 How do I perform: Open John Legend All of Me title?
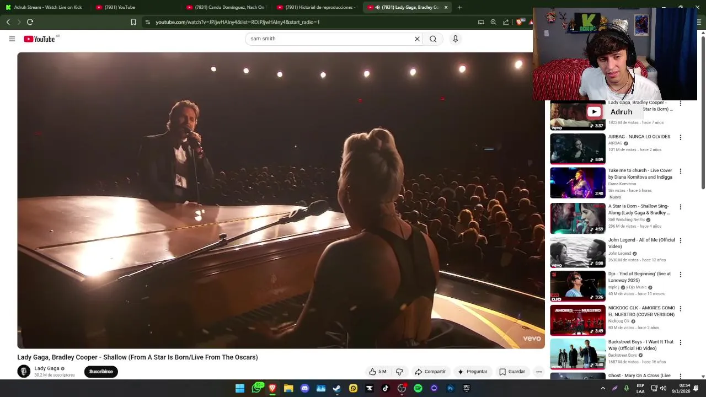coord(641,243)
